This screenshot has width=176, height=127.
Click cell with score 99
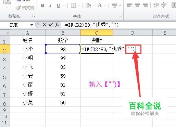[63, 58]
